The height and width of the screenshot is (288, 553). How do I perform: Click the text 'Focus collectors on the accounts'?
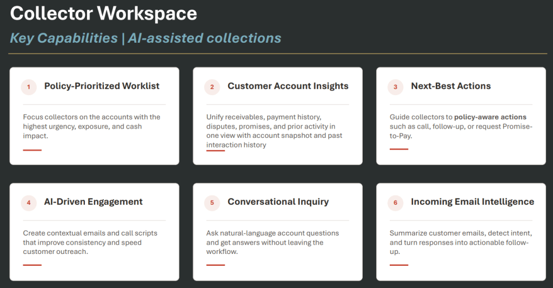coord(72,117)
